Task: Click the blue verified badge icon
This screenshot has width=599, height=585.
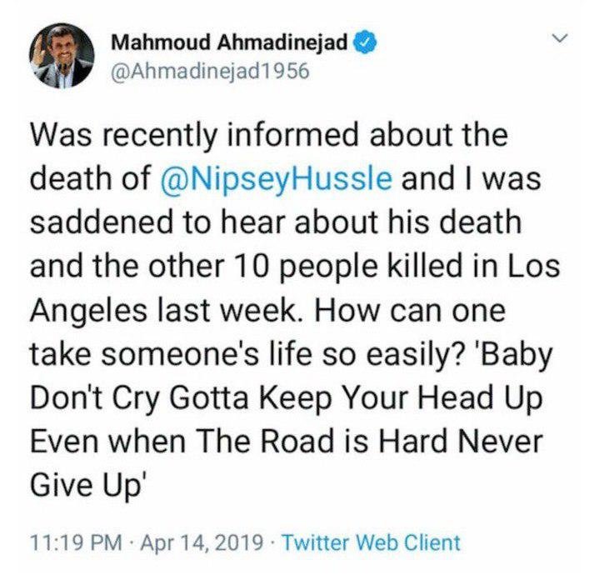Action: click(x=364, y=43)
